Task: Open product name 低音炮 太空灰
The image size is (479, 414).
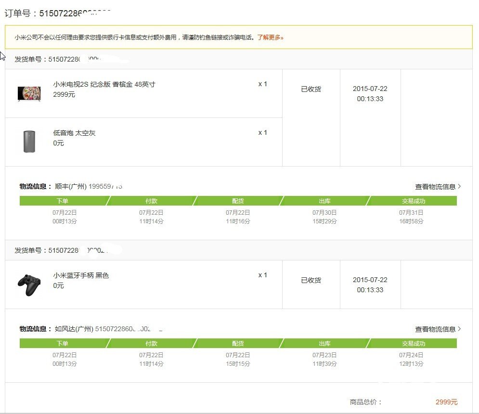Action: tap(74, 133)
